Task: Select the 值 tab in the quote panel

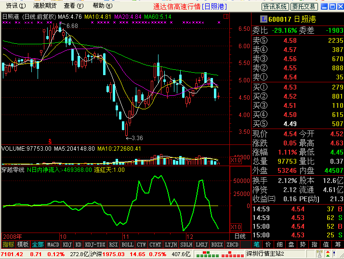Action: 326,244
